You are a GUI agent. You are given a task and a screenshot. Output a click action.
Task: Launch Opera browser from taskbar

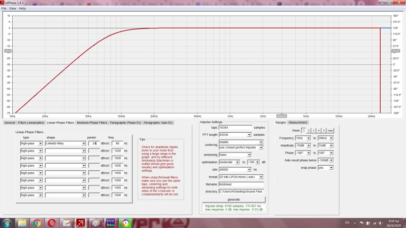[52, 222]
